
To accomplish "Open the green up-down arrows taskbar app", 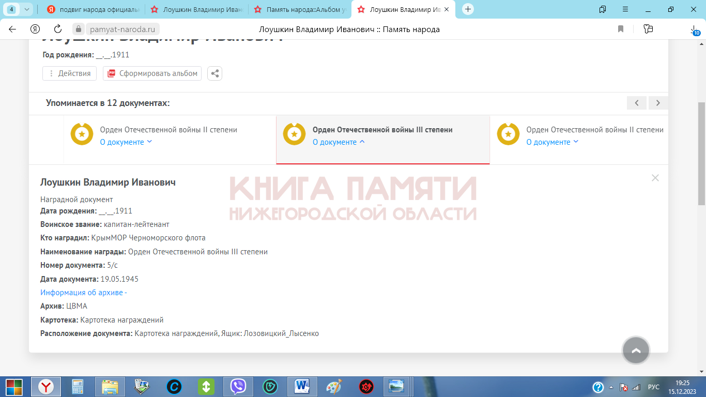I will click(x=206, y=387).
